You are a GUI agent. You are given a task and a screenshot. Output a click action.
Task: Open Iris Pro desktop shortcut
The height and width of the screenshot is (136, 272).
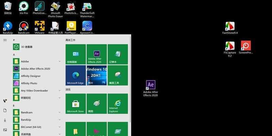[24, 8]
